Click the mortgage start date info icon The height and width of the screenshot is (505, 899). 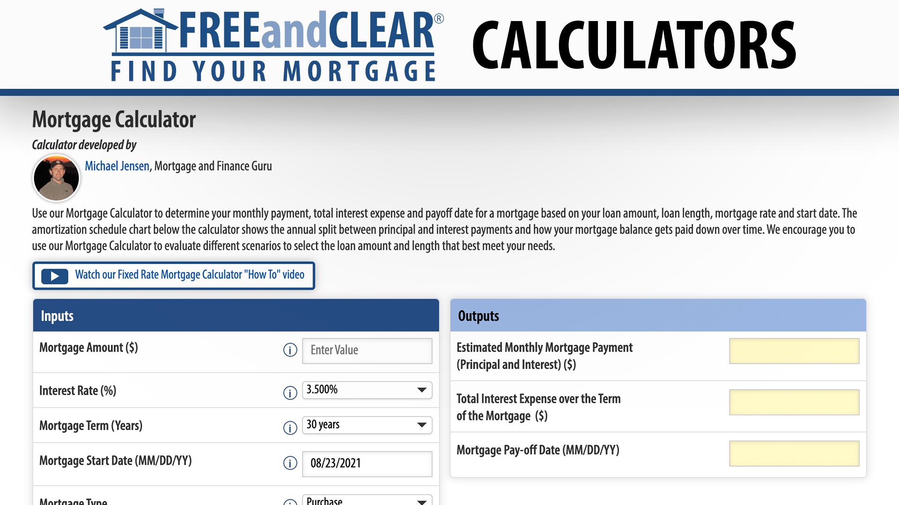coord(289,462)
